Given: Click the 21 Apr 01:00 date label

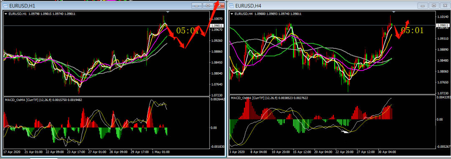Looking at the screenshot, I should click(34, 152).
